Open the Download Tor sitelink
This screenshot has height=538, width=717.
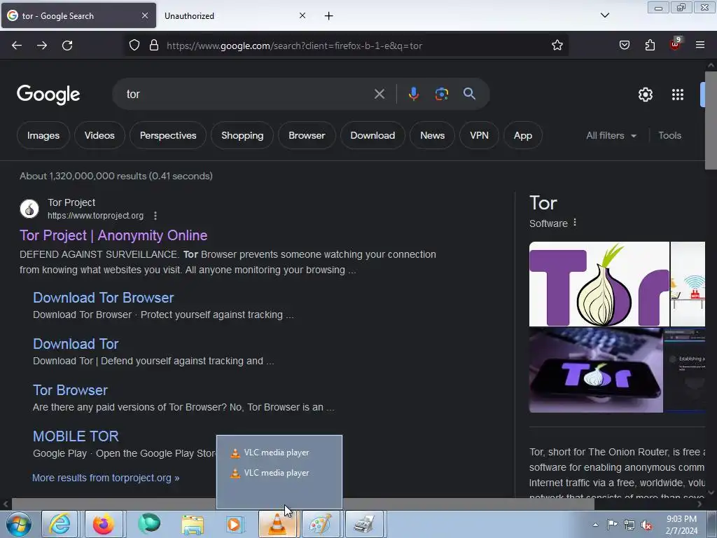[x=76, y=344]
